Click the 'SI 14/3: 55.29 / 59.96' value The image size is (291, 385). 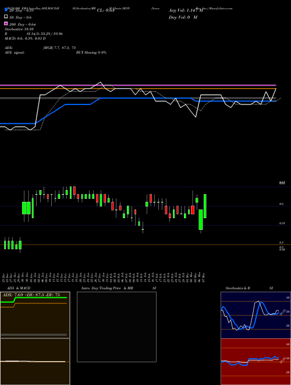click(45, 34)
